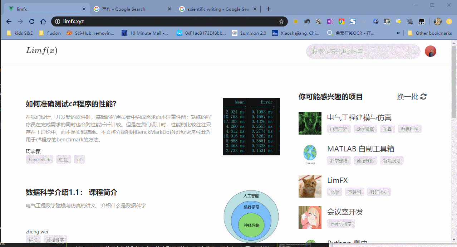Bookmark this page with star icon

pyautogui.click(x=281, y=21)
